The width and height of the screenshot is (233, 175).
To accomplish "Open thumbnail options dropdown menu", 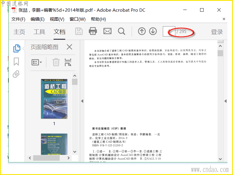I will point(37,62).
